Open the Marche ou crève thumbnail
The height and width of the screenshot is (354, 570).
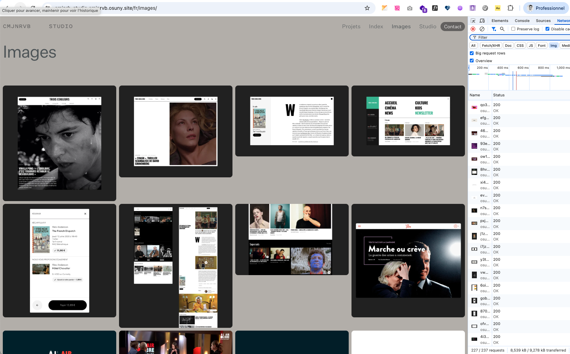click(x=408, y=260)
